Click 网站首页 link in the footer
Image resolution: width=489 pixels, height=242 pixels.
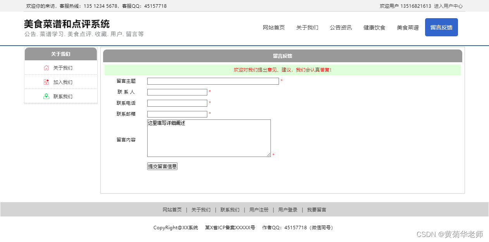click(x=172, y=210)
